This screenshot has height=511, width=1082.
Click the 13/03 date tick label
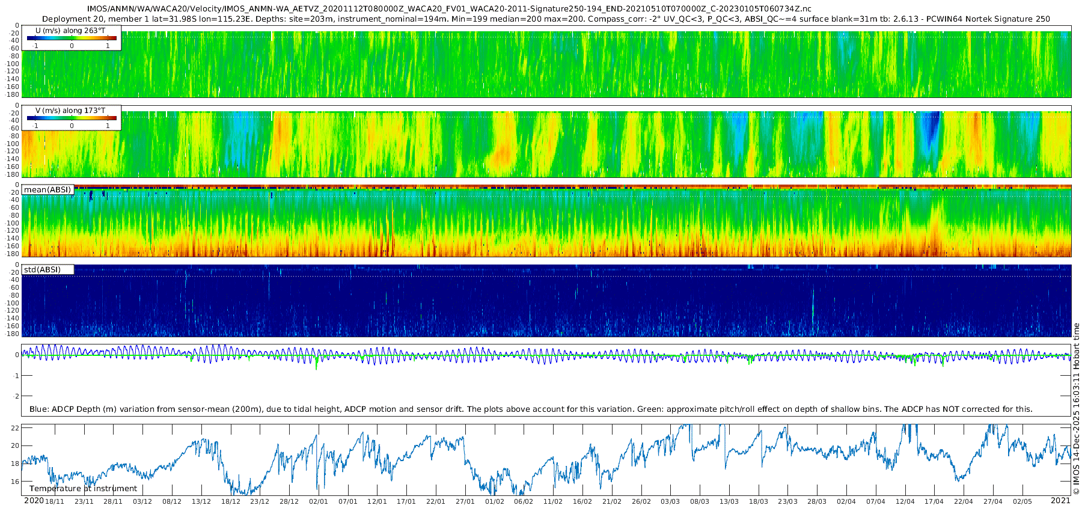point(729,501)
